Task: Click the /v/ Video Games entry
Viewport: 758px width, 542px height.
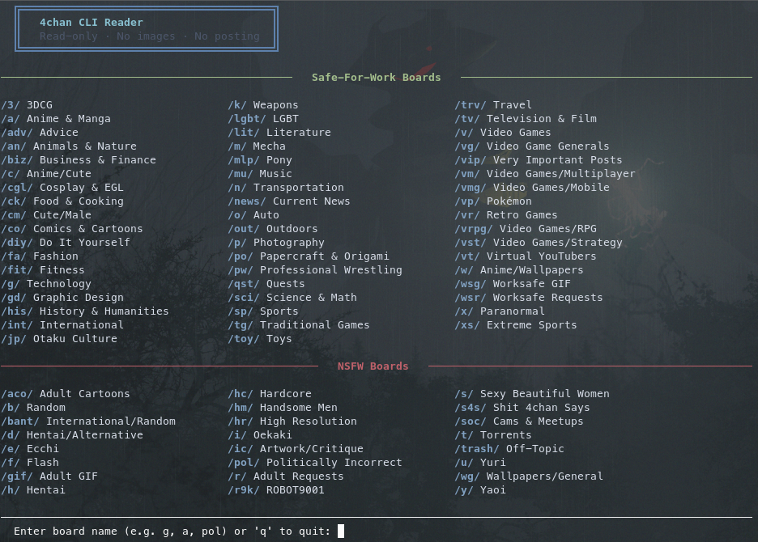Action: [x=503, y=132]
